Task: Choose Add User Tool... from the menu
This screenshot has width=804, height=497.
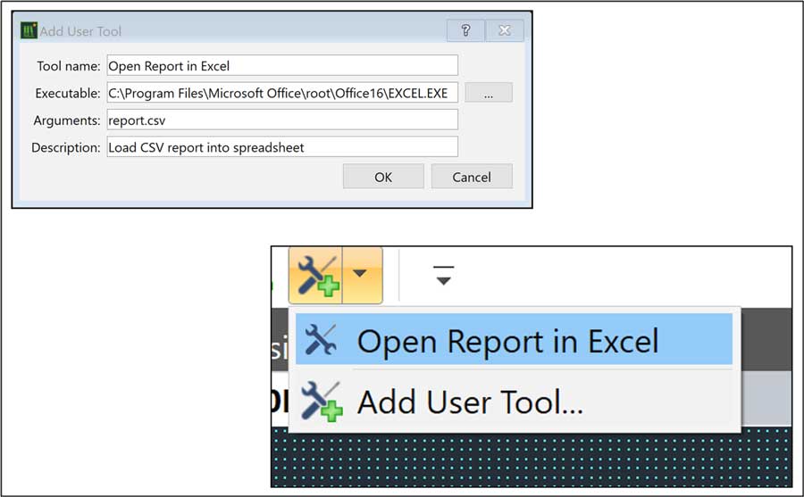Action: point(514,402)
